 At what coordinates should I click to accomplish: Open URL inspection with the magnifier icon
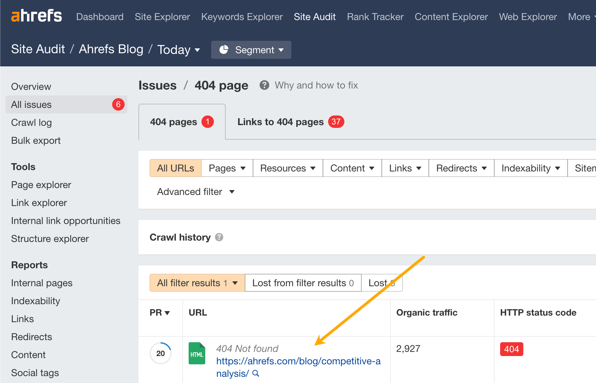tap(256, 374)
